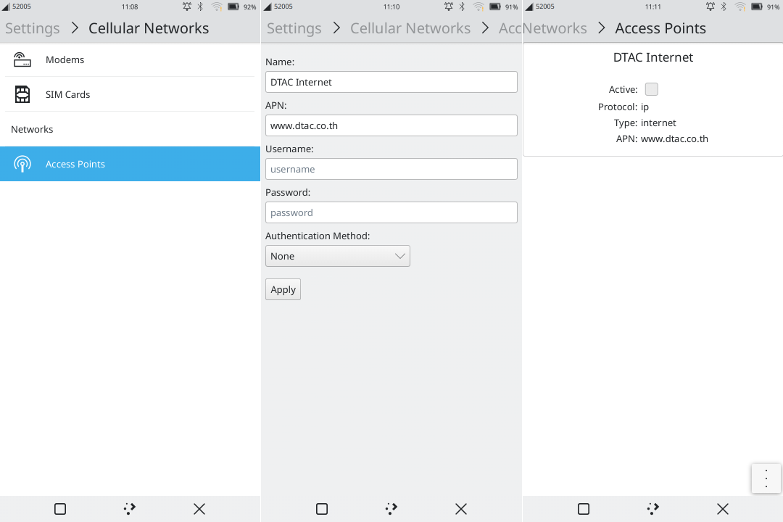Click the Type: internet value
The width and height of the screenshot is (783, 522).
pos(658,123)
